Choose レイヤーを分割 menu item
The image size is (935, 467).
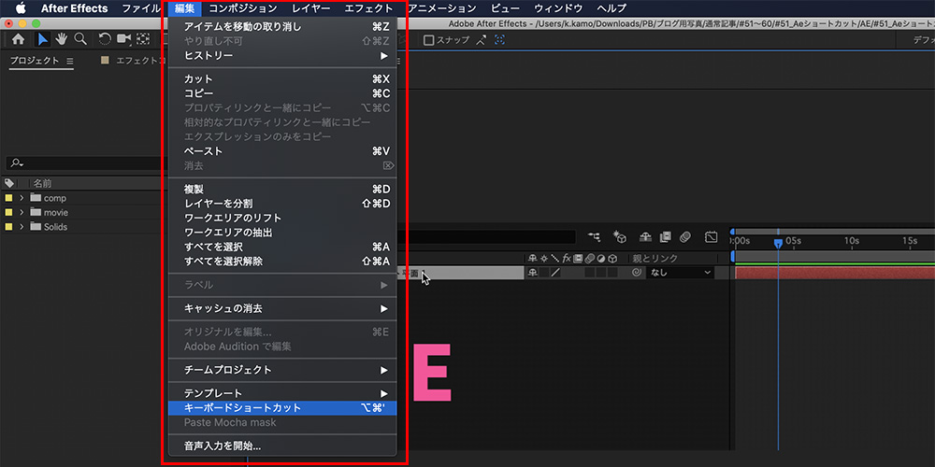point(282,204)
